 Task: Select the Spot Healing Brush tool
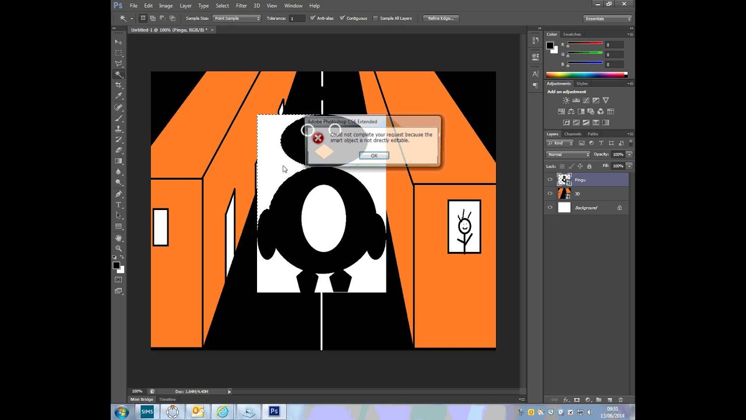pos(118,107)
